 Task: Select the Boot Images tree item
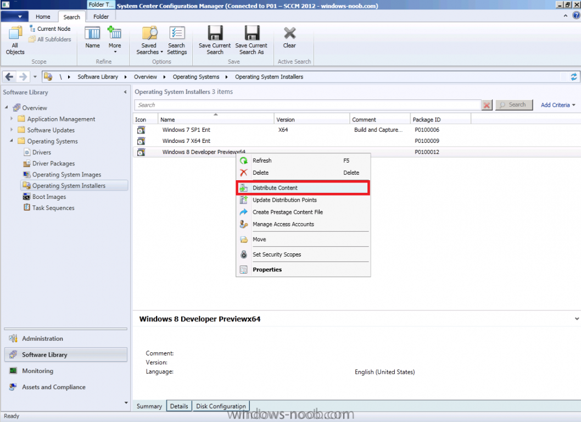49,197
